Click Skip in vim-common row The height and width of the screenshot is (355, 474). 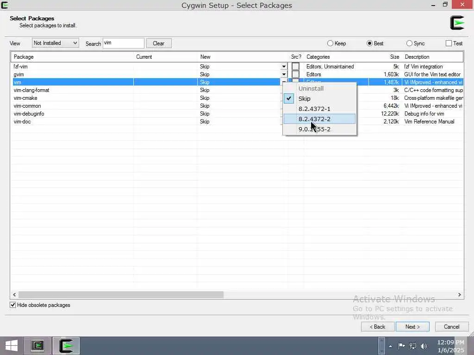[205, 106]
